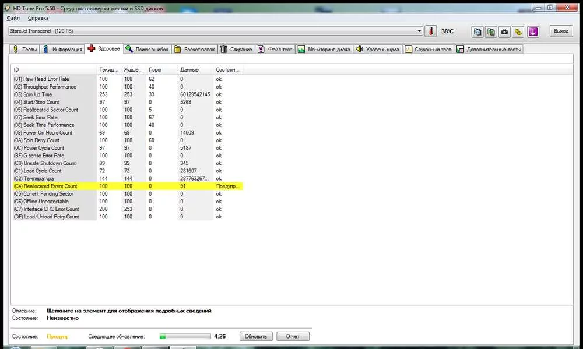583x349 pixels.
Task: Open the Поиск ошибок tab
Action: click(x=147, y=50)
